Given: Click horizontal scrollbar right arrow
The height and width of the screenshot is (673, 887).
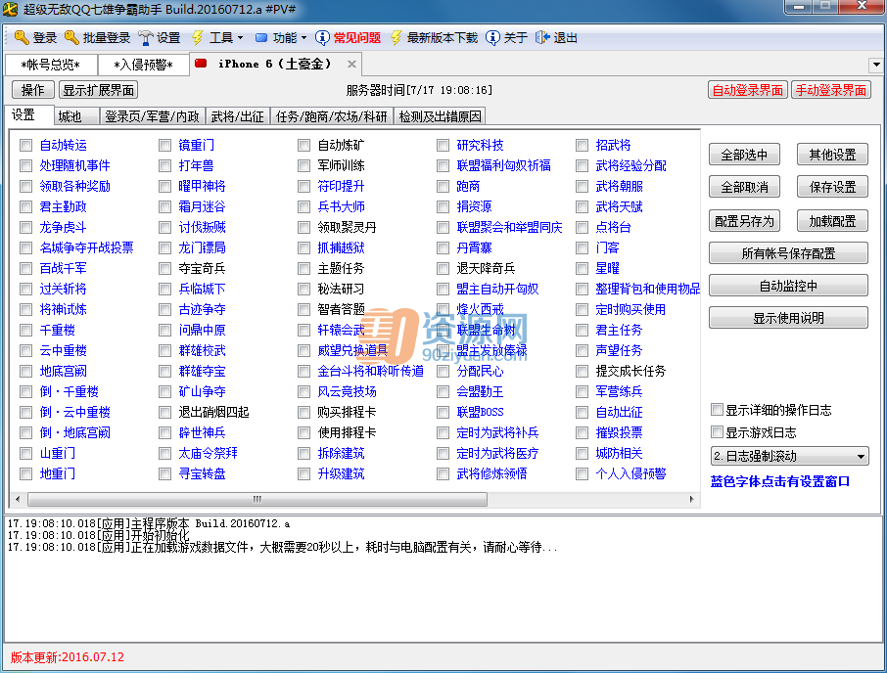Looking at the screenshot, I should coord(691,500).
